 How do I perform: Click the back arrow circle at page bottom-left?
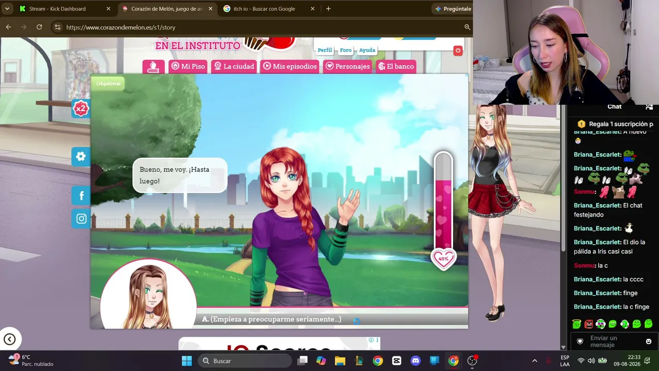click(x=9, y=339)
